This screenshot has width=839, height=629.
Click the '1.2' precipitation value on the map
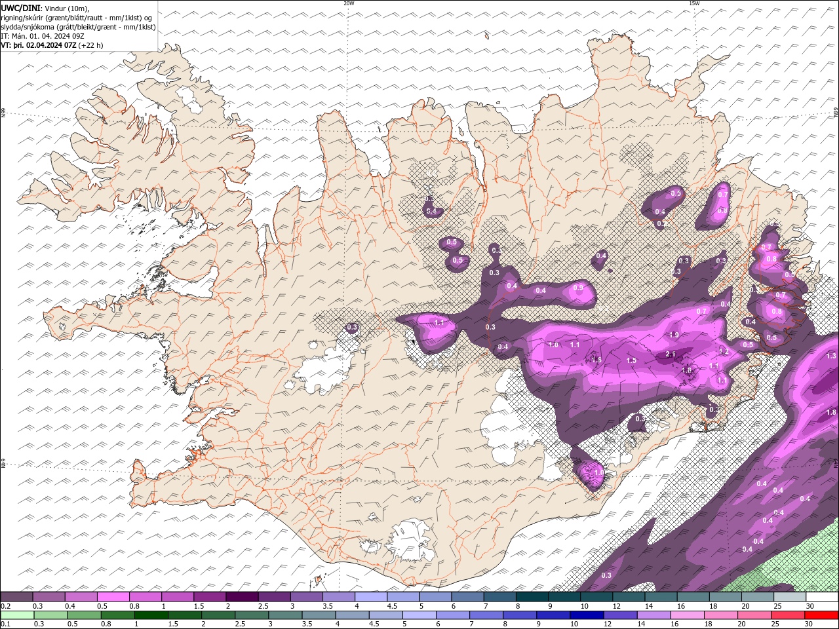[724, 352]
